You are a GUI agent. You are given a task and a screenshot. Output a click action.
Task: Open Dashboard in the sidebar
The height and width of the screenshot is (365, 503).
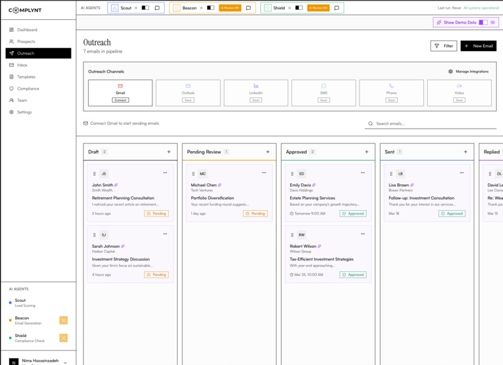[x=38, y=30]
